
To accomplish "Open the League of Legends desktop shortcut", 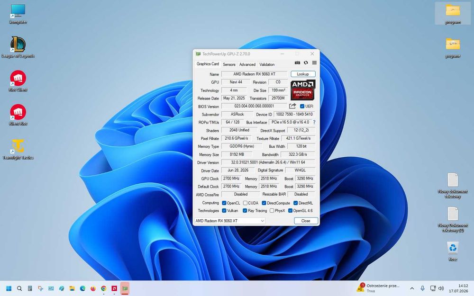I will (x=18, y=47).
